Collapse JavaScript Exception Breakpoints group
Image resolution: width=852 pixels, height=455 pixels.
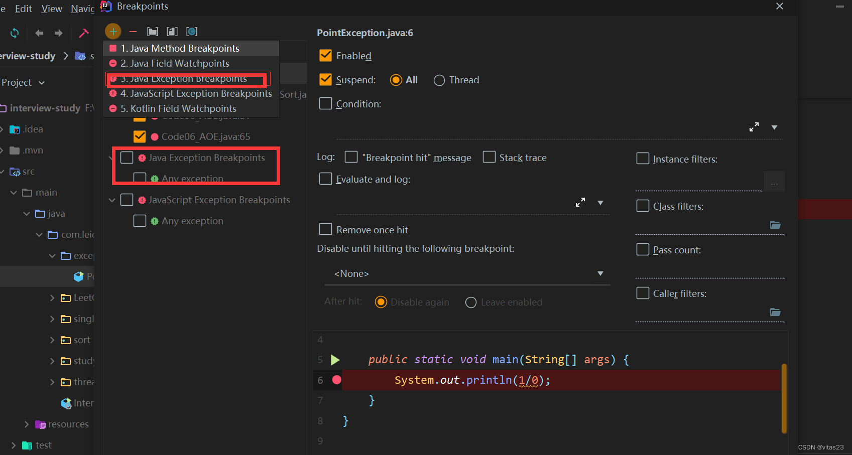pyautogui.click(x=112, y=200)
